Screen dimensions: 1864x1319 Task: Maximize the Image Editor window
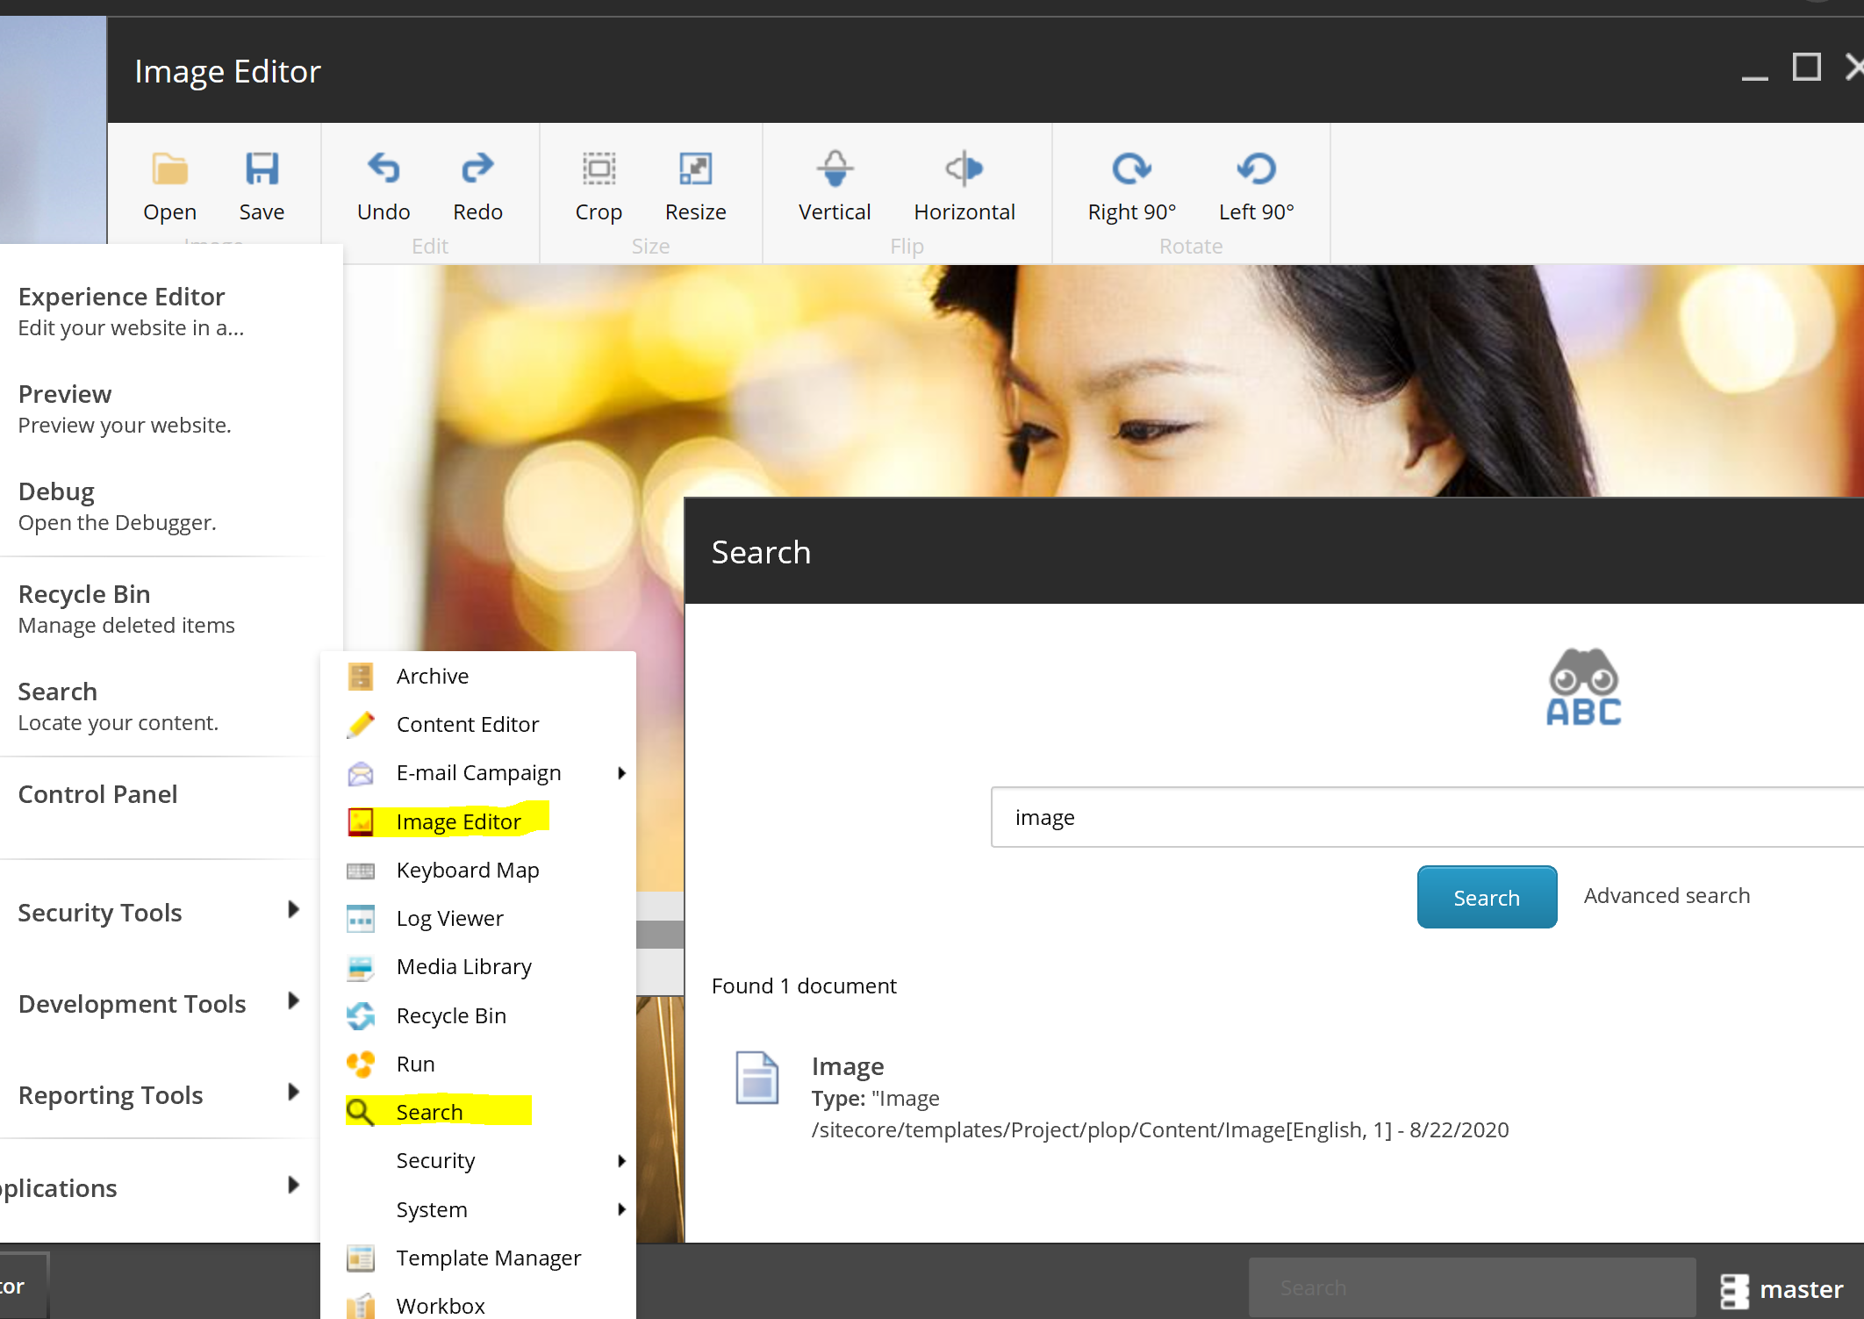pos(1806,68)
